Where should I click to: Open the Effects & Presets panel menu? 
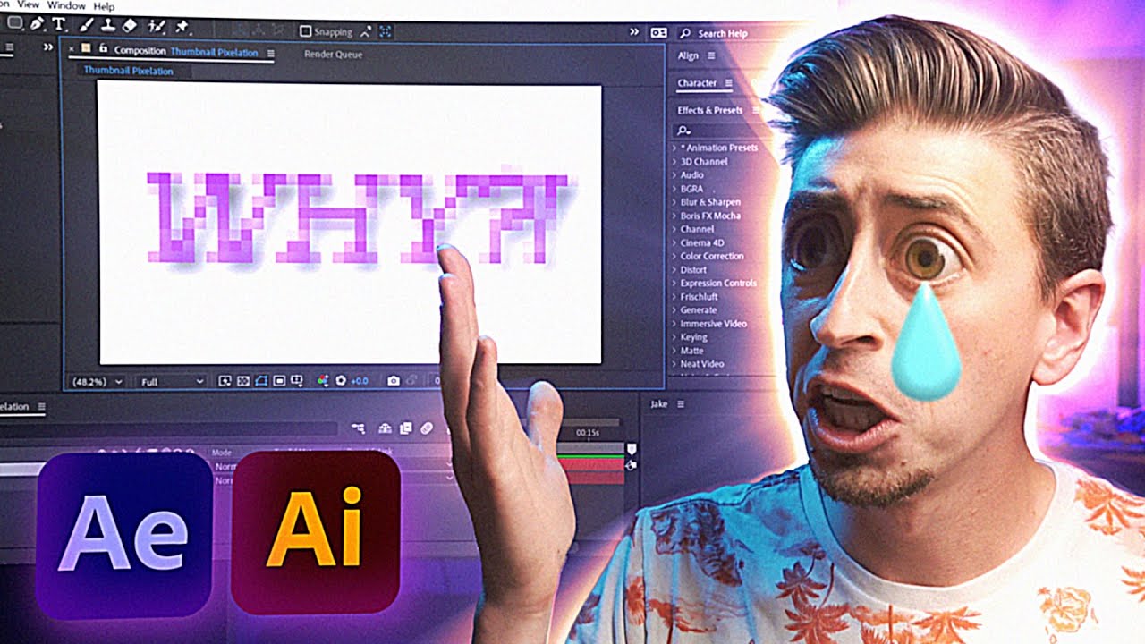(755, 110)
